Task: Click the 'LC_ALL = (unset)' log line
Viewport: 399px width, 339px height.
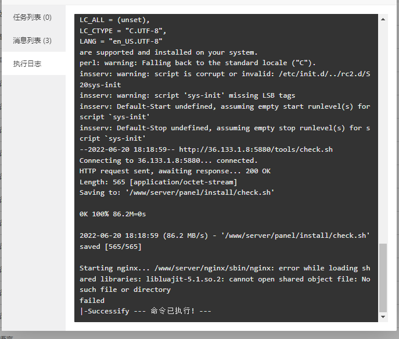Action: click(x=114, y=20)
